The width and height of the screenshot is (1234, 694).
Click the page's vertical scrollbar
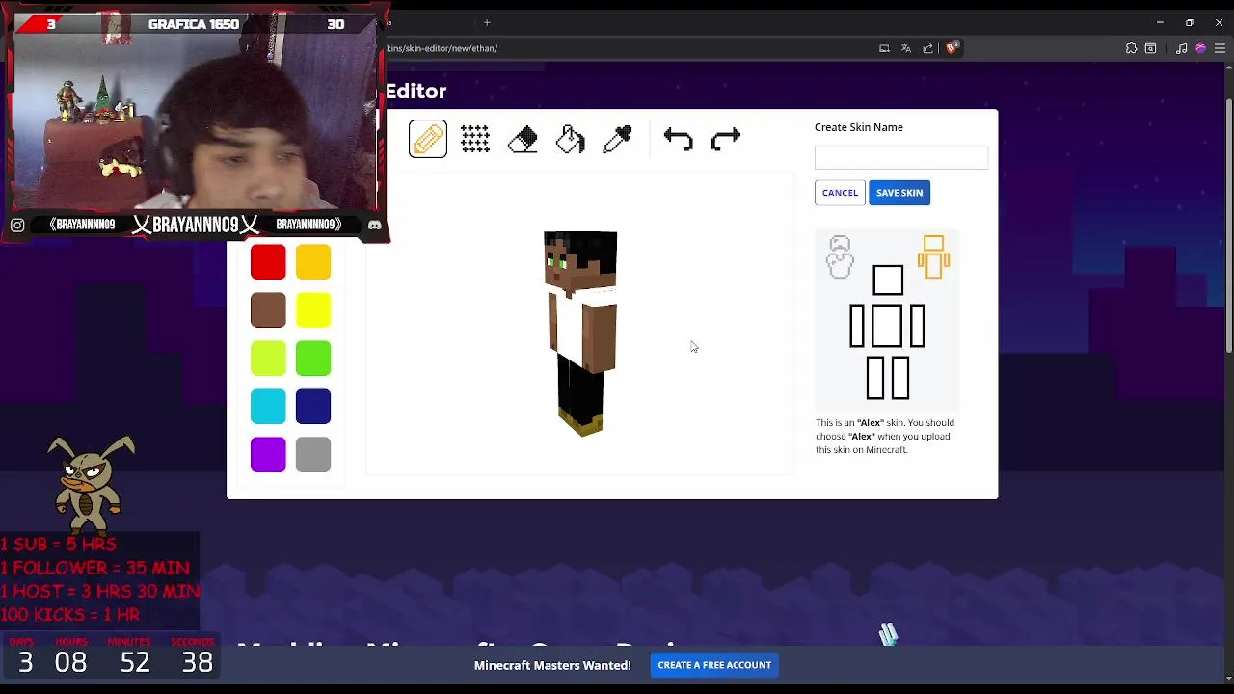coord(1228,227)
